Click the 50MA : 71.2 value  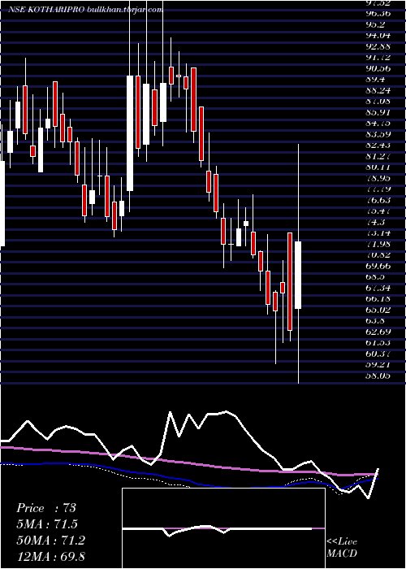[50, 541]
